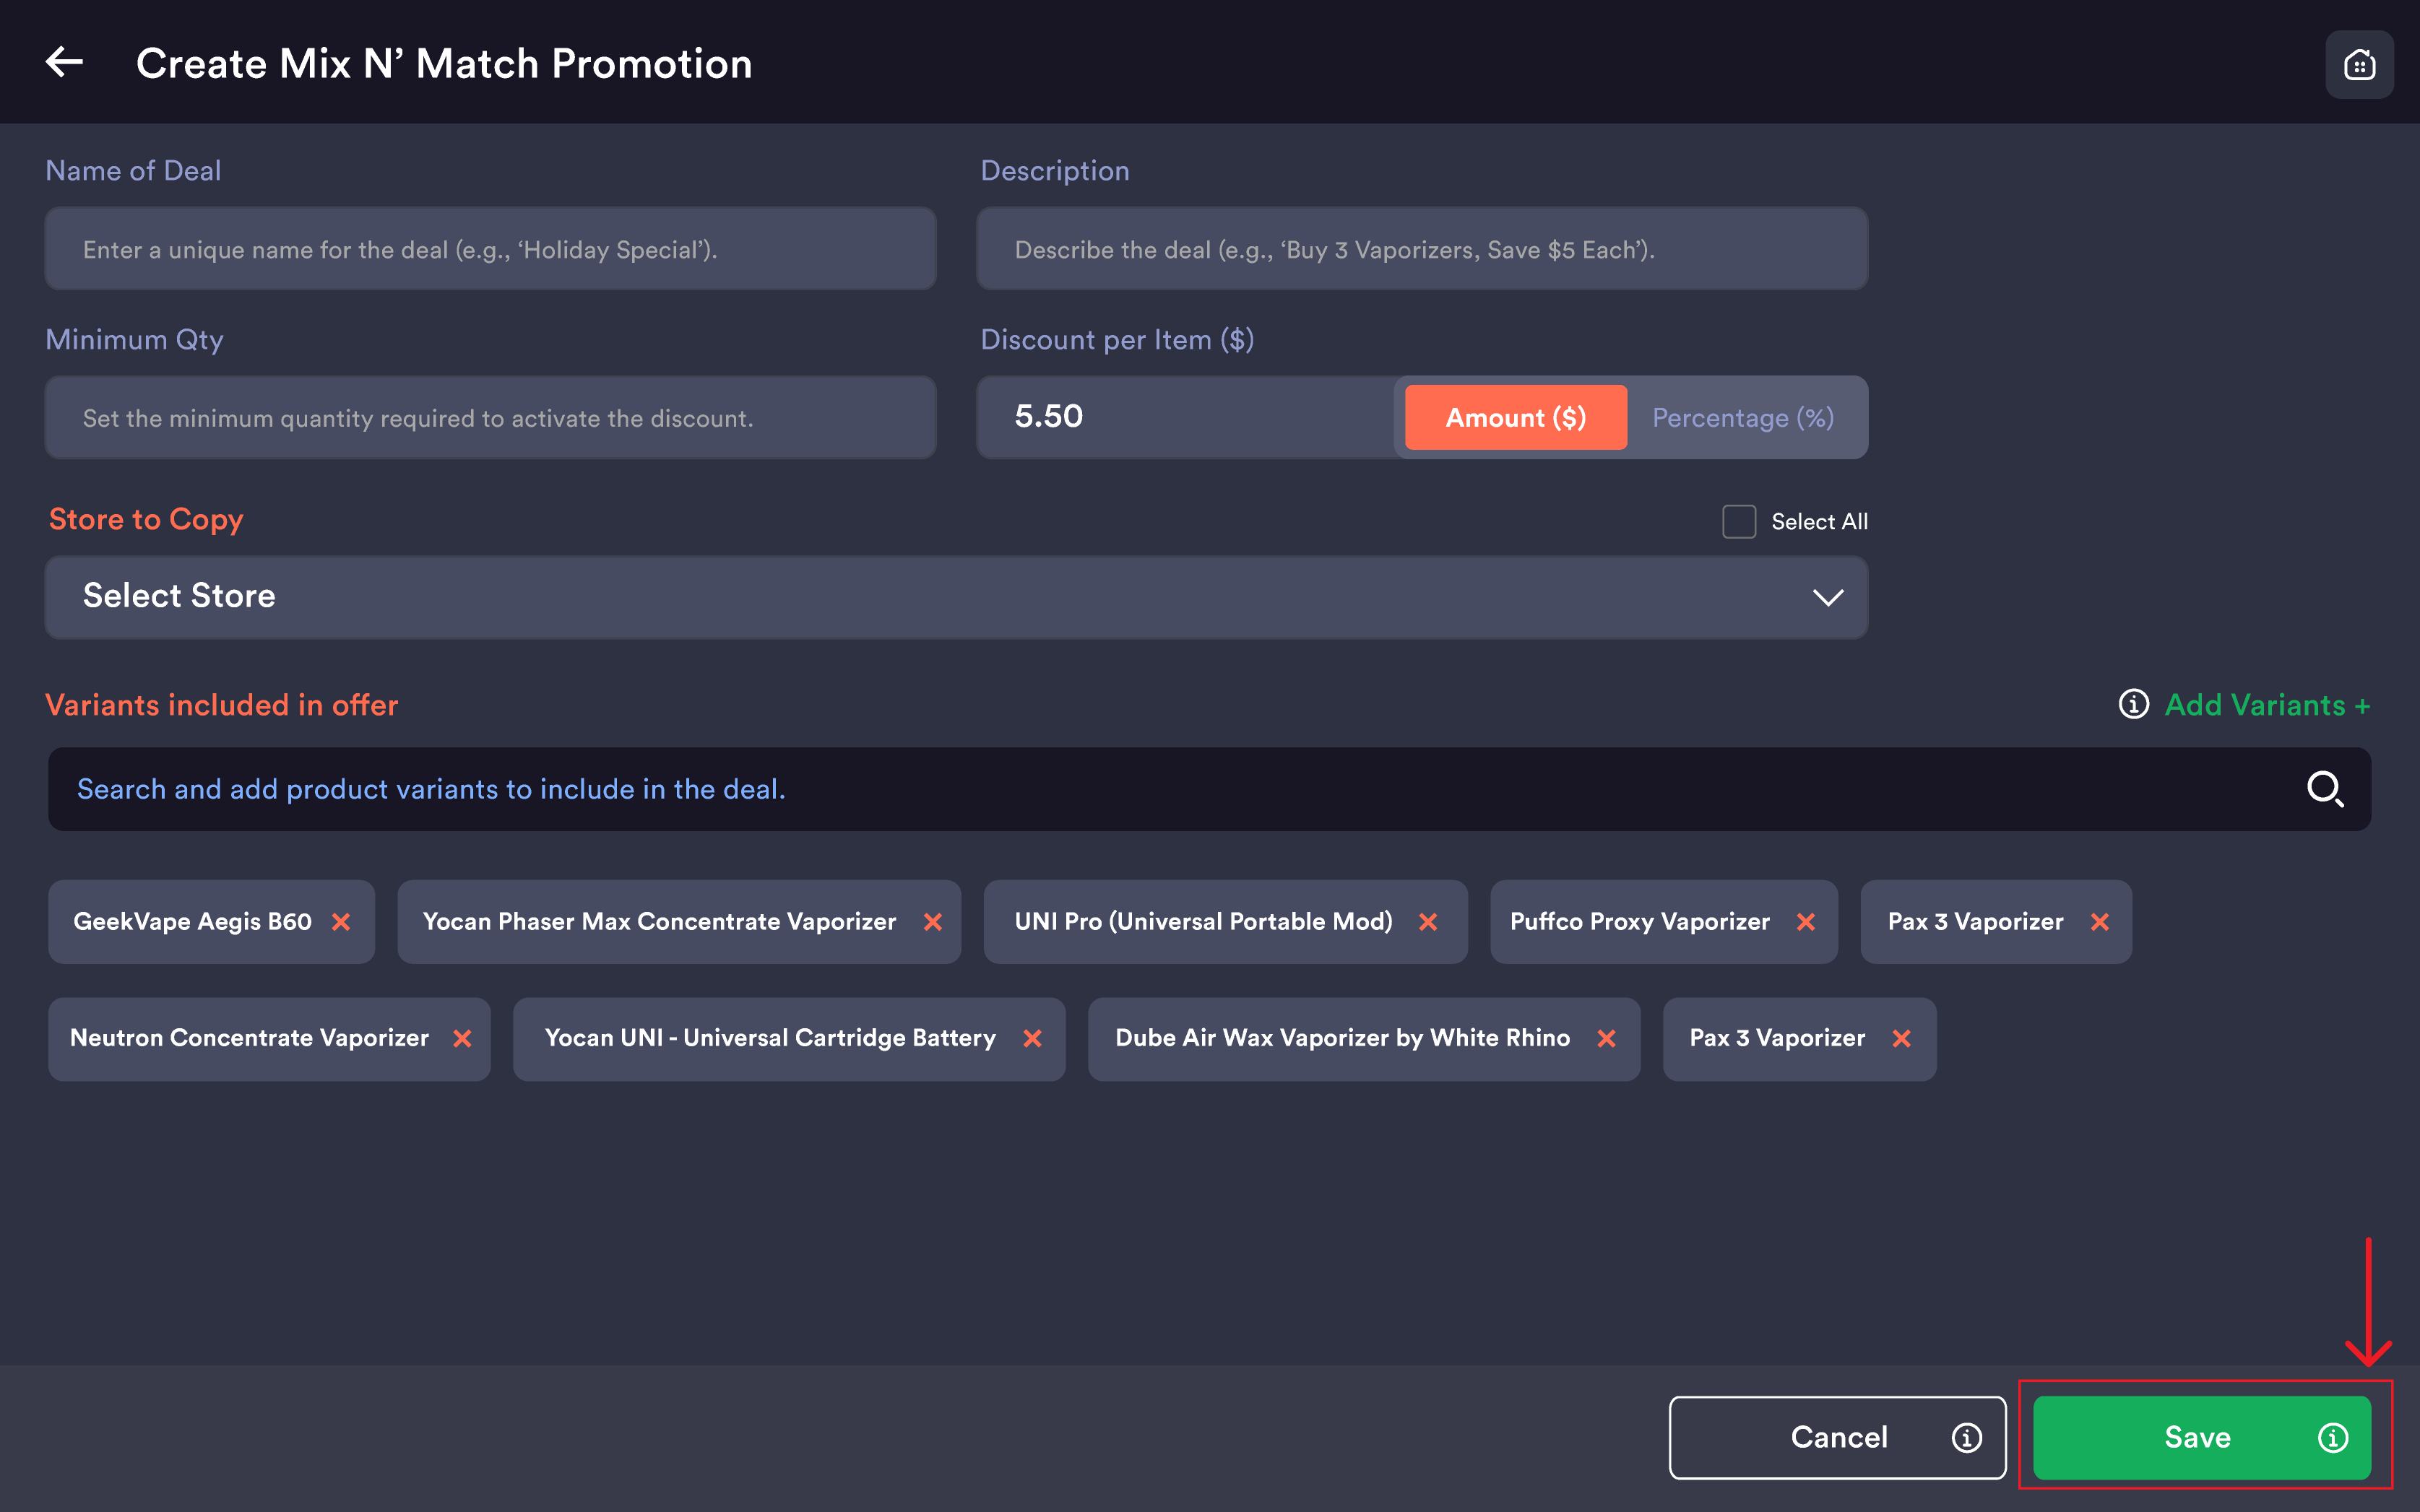Check the Select All checkbox

(1739, 521)
